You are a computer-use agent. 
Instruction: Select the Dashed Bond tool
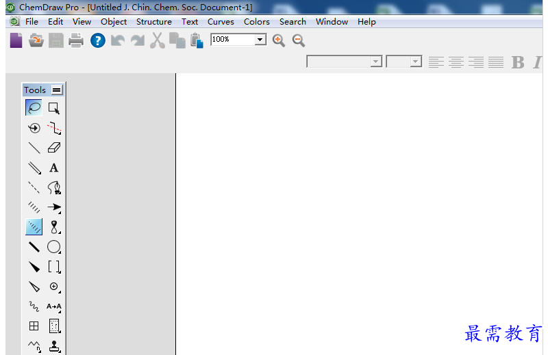(34, 187)
